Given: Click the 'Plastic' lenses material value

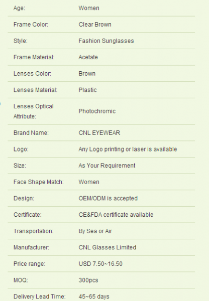Looking at the screenshot, I should pyautogui.click(x=88, y=90).
